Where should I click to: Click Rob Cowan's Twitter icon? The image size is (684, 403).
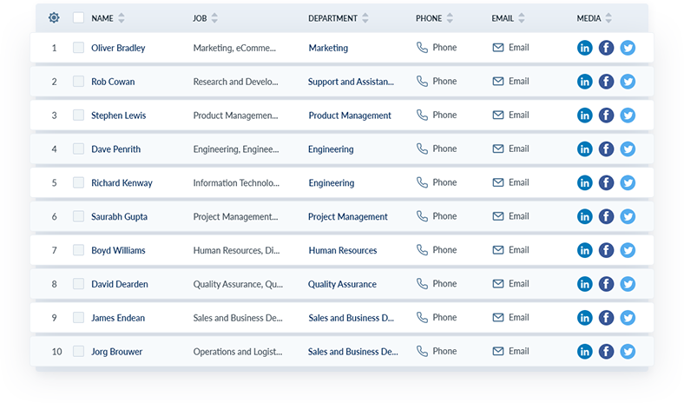tap(628, 82)
